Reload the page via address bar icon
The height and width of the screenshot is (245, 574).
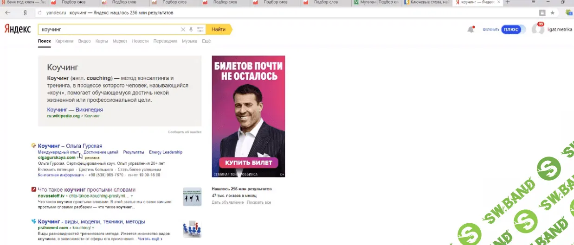[39, 13]
